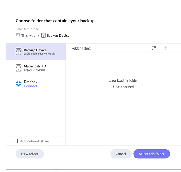This screenshot has width=181, height=172.
Task: Select Backup Device LaCie drive entry
Action: point(36,51)
